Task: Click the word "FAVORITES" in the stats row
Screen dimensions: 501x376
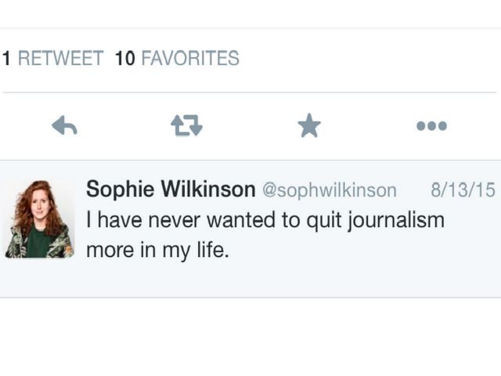Action: 190,59
